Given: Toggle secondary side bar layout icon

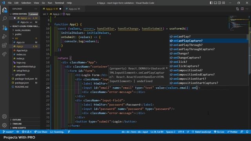Looking at the screenshot, I should (220, 3).
